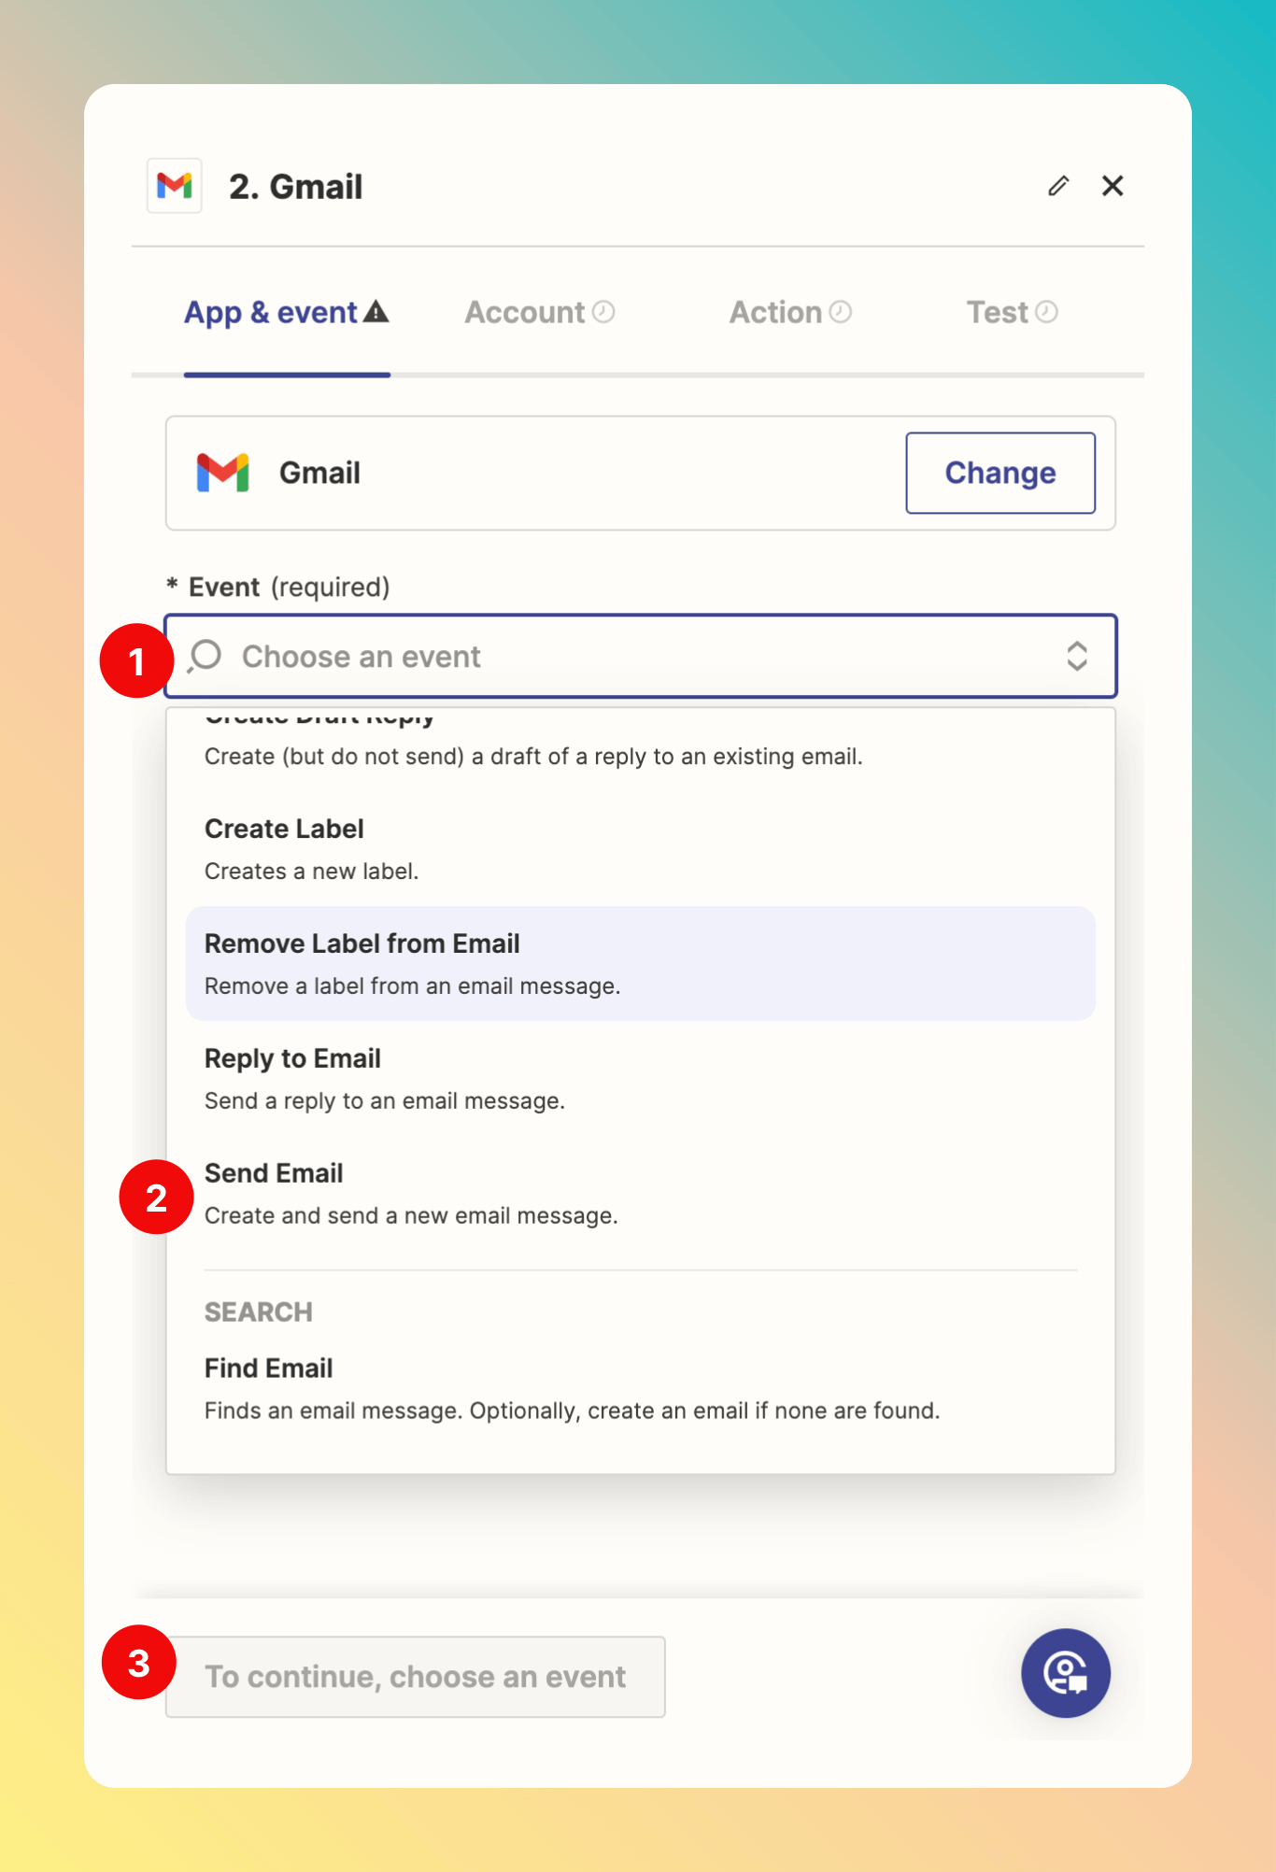
Task: Open the App & event tab
Action: pos(287,312)
